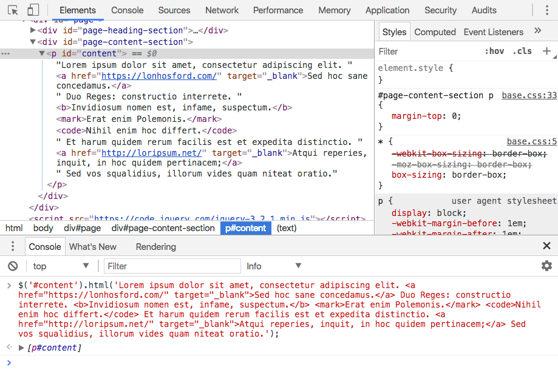Click the "Sed vos squalidius" text node row
Image resolution: width=558 pixels, height=370 pixels.
coord(197,174)
